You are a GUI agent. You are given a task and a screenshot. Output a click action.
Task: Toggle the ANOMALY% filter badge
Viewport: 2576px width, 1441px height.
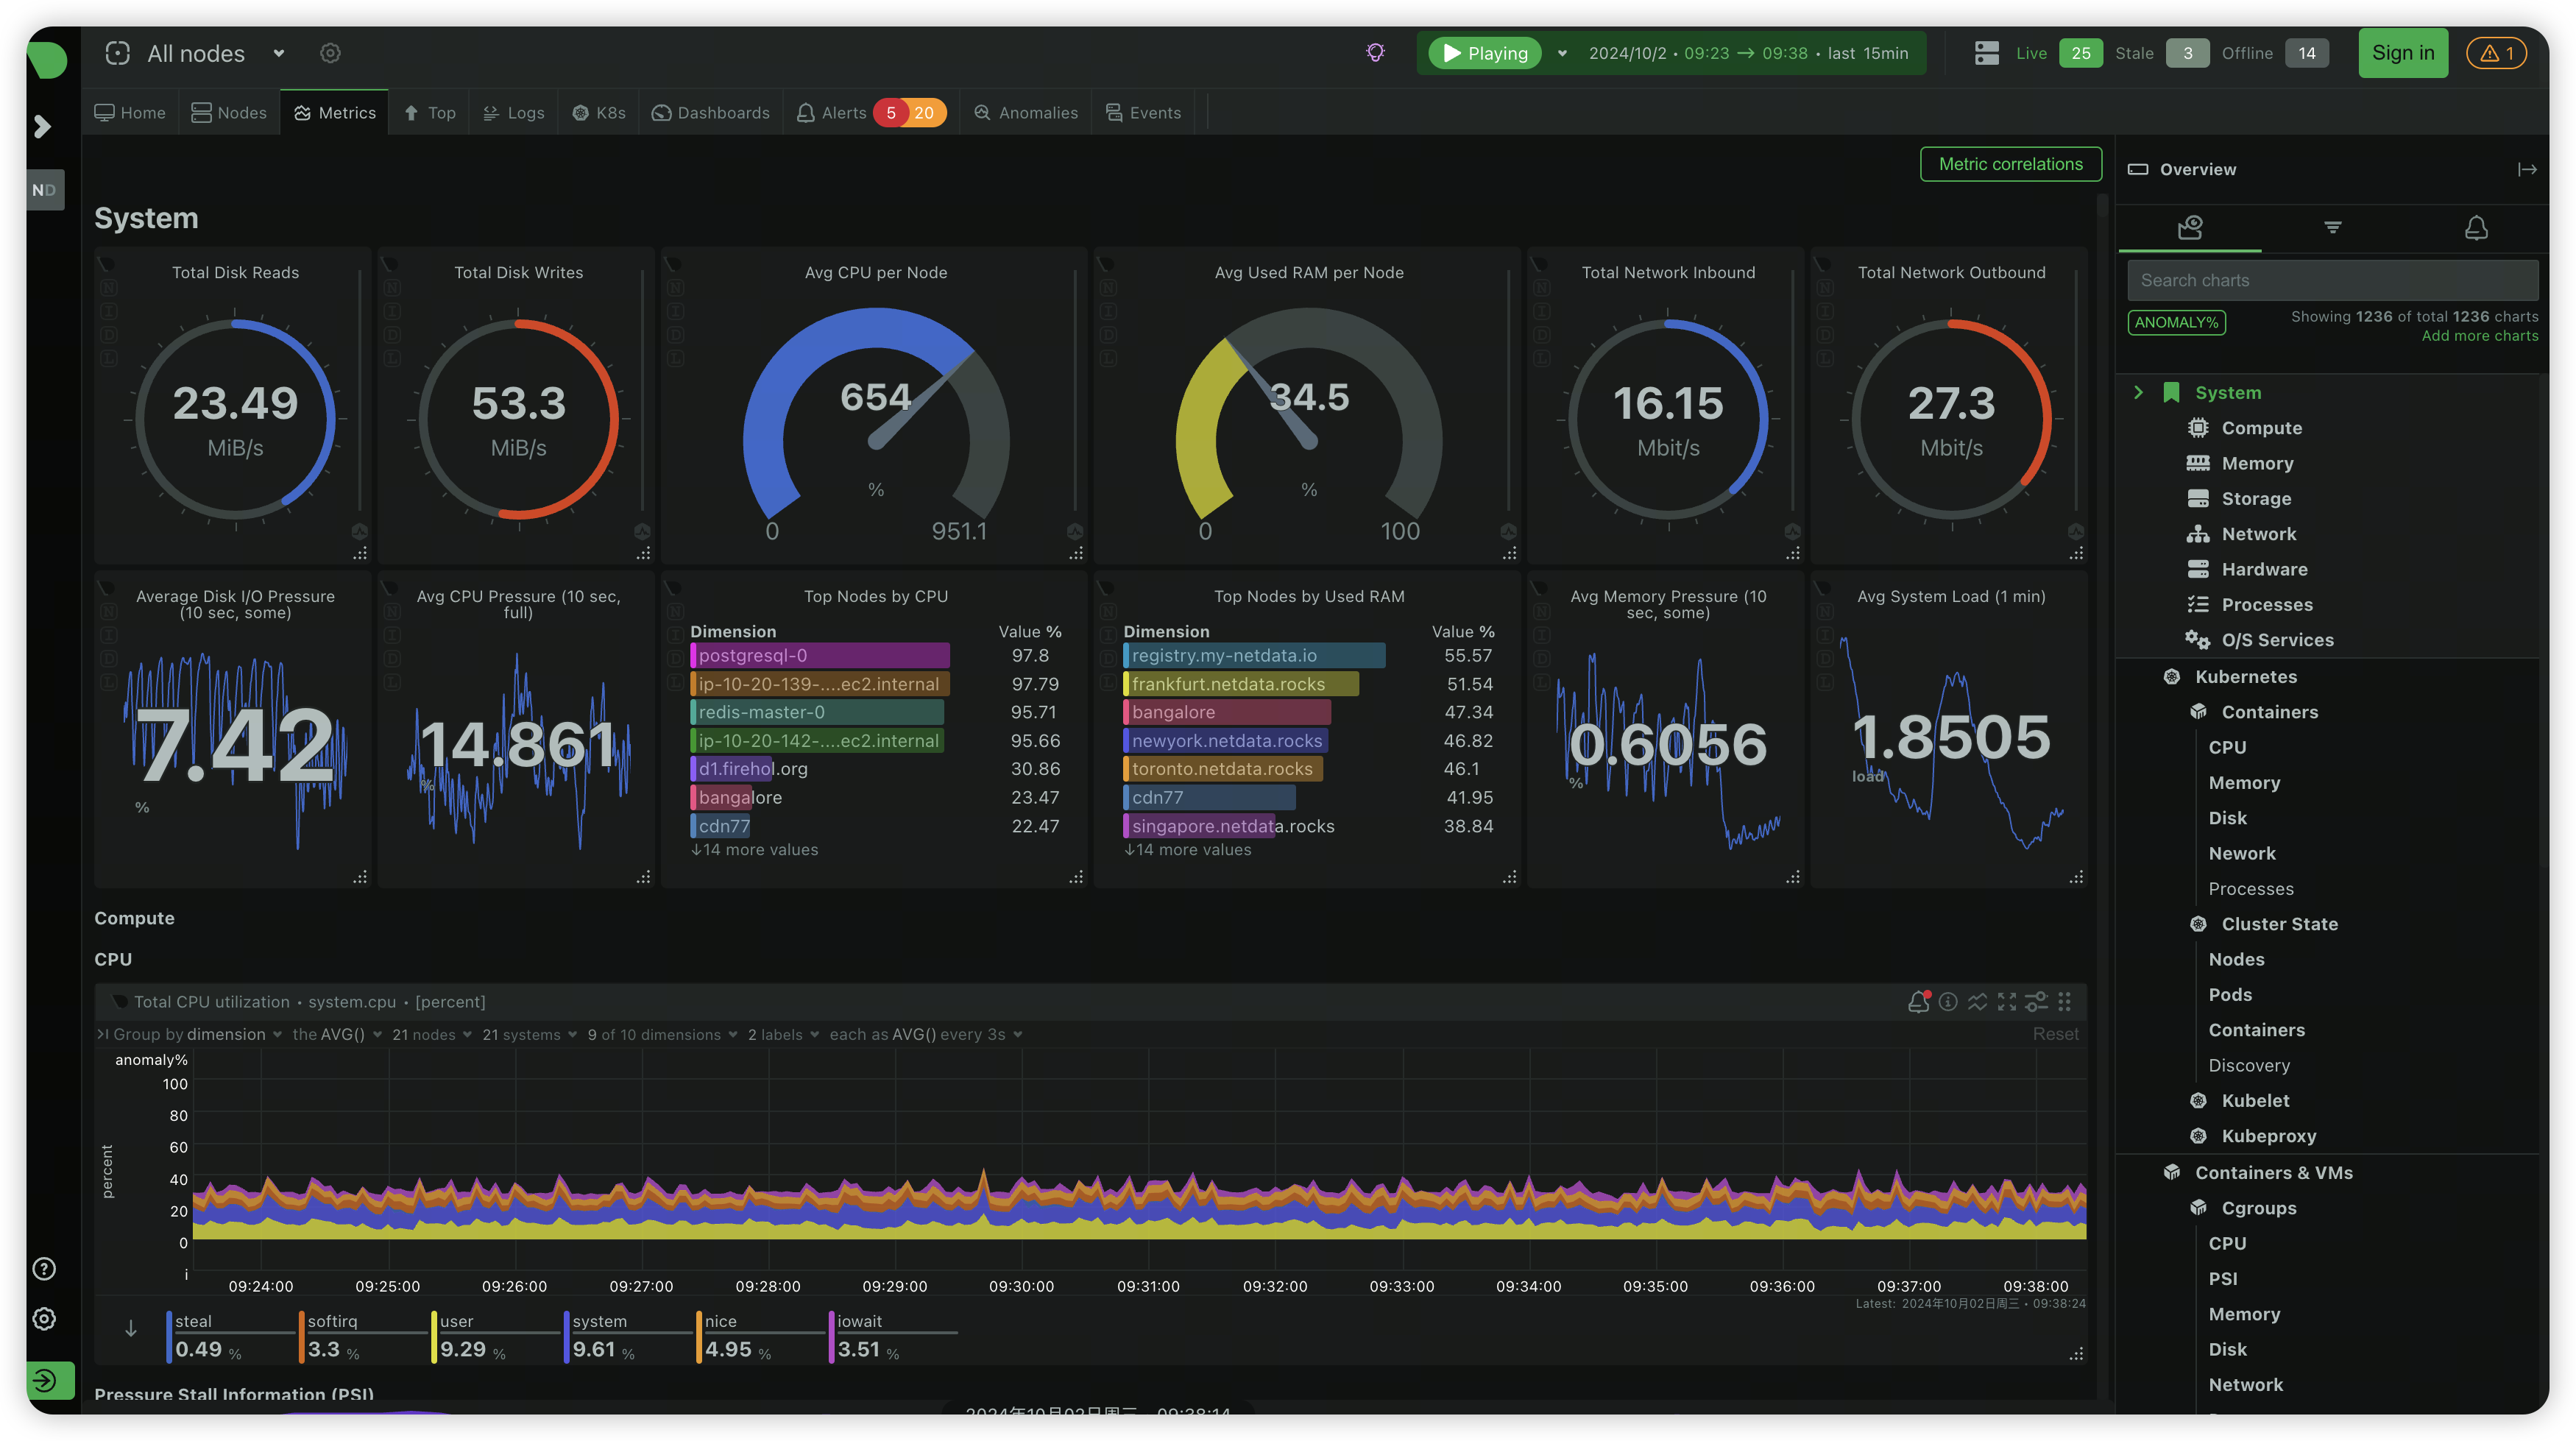2176,322
